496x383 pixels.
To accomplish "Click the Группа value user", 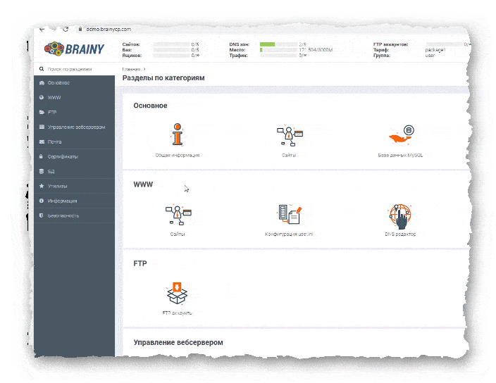I will click(430, 56).
